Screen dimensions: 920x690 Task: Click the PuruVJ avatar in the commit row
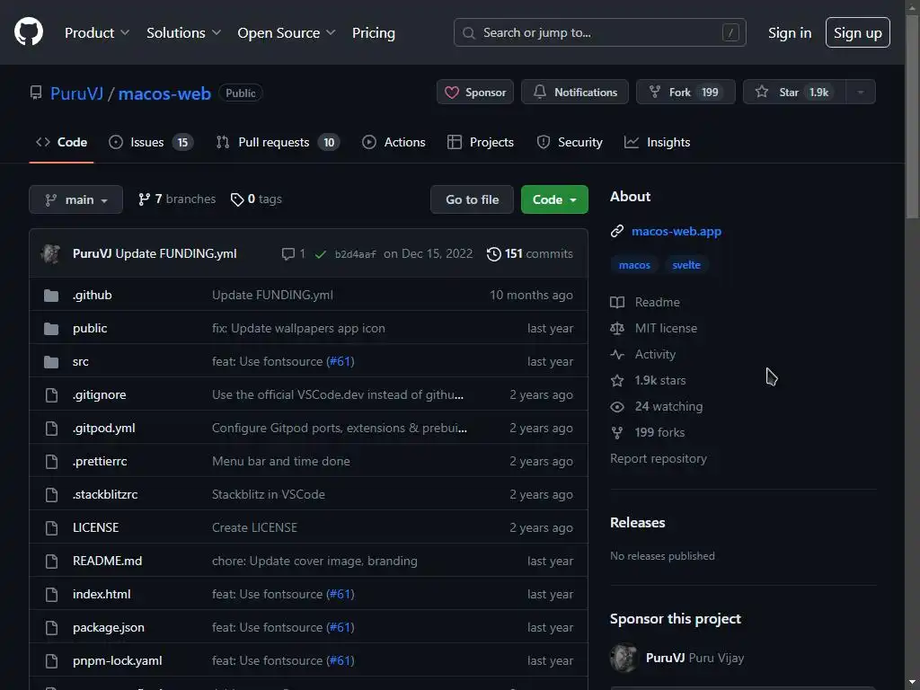51,253
